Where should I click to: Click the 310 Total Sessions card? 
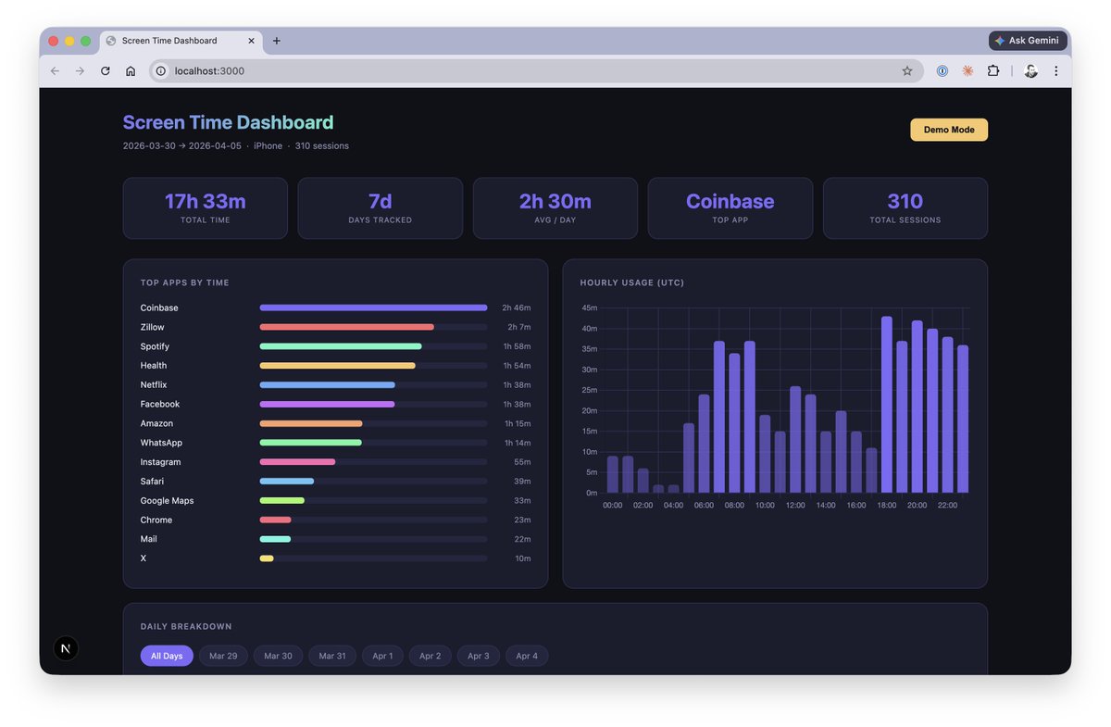coord(905,208)
